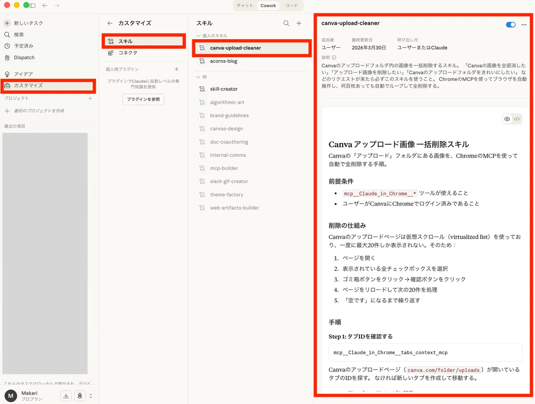535x404 pixels.
Task: Click the bug icon in the bottom bar
Action: click(80, 396)
